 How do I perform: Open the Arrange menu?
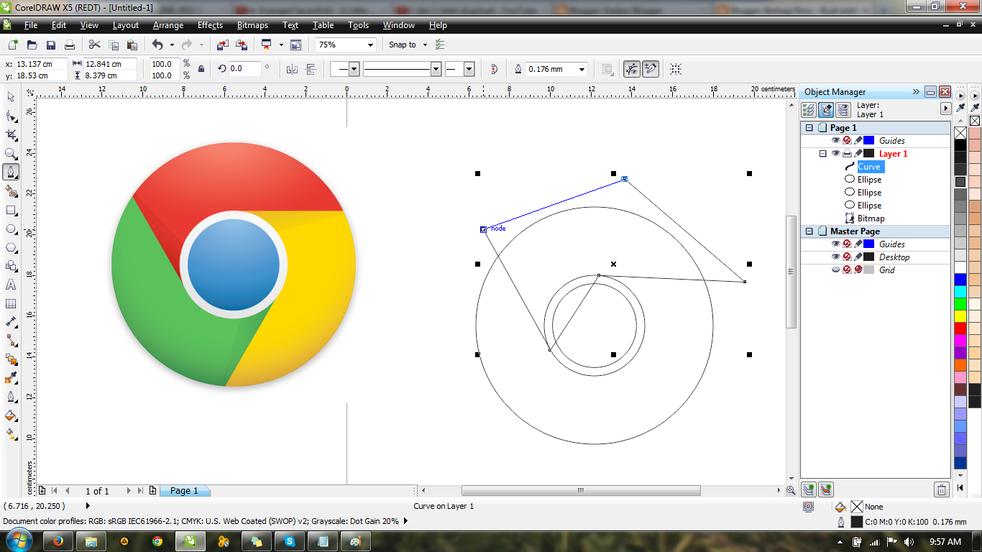coord(168,24)
